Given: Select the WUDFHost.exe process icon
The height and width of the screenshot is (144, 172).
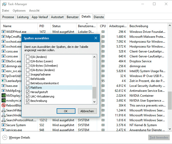Looking at the screenshot, I should coord(4,32).
